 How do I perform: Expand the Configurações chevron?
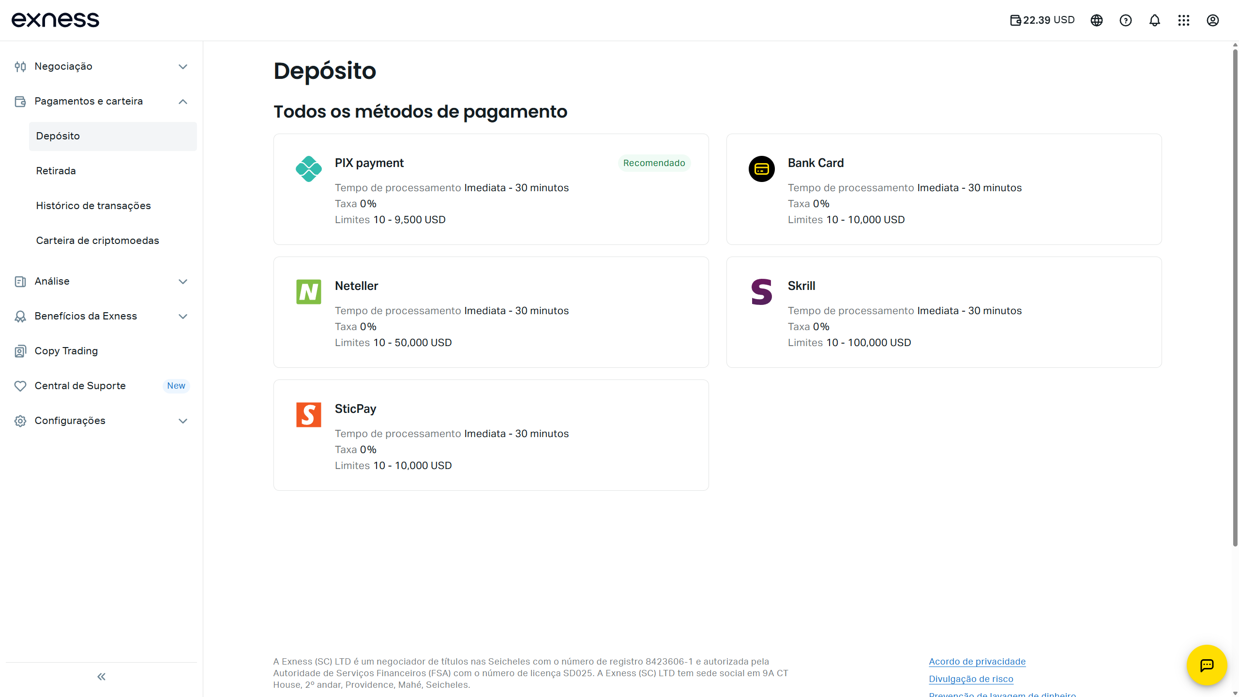tap(183, 421)
